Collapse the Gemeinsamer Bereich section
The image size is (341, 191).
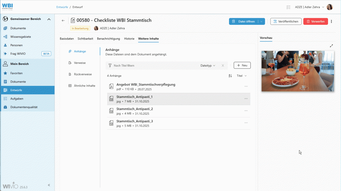pyautogui.click(x=49, y=19)
